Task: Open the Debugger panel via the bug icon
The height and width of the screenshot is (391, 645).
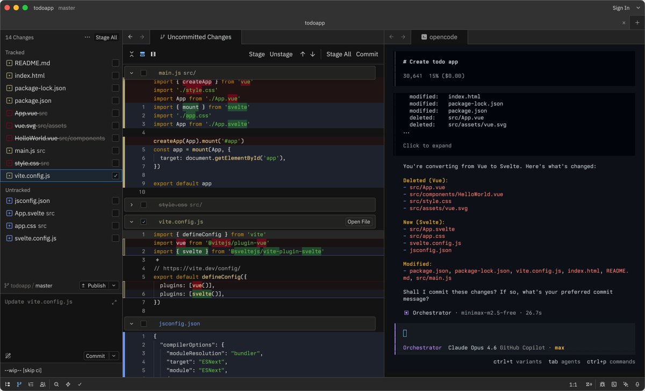Action: click(602, 384)
